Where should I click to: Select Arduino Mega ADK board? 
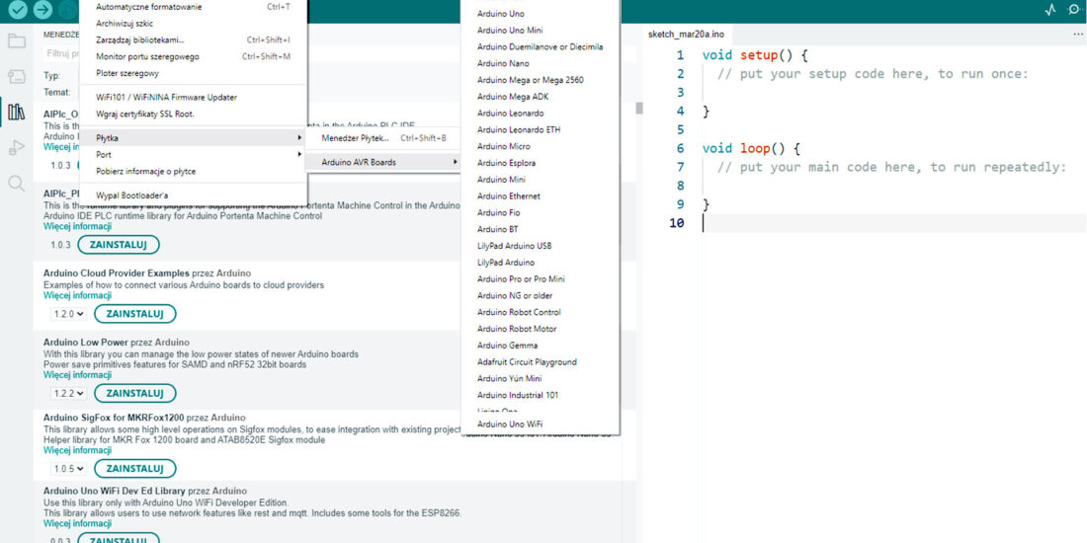pyautogui.click(x=540, y=97)
